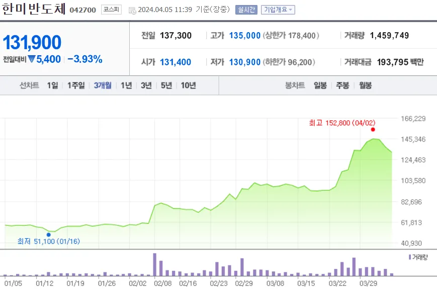The width and height of the screenshot is (437, 292).
Task: Select the 3개월 line chart tab
Action: [103, 85]
